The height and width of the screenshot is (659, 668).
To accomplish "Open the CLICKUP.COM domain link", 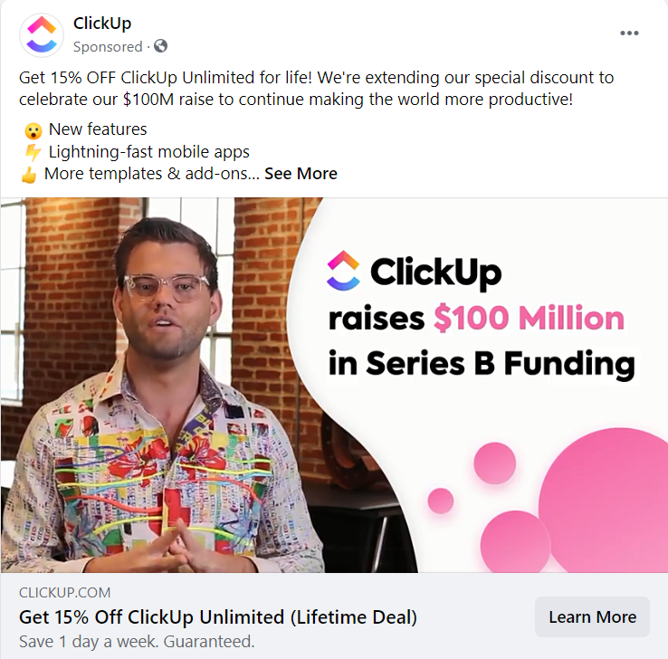I will tap(64, 593).
